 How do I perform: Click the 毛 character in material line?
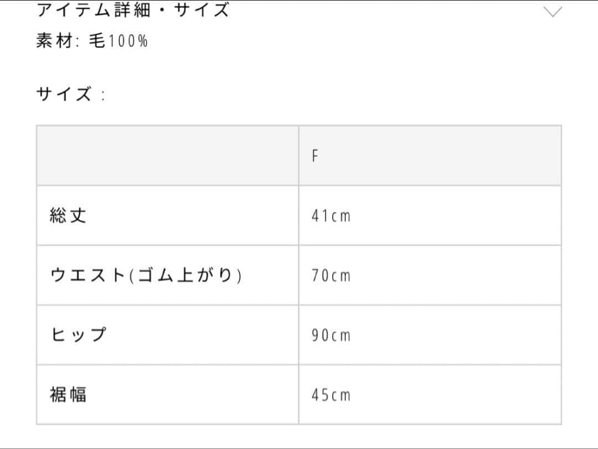(x=97, y=42)
